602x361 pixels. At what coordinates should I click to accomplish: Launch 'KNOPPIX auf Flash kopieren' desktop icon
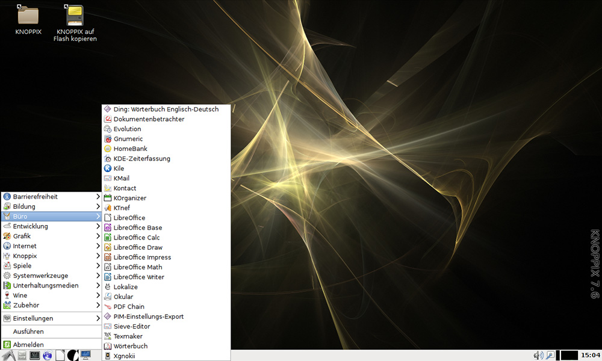tap(75, 14)
